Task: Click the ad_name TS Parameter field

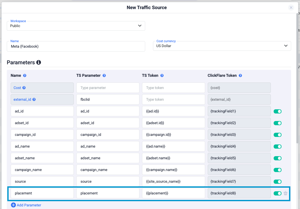Action: point(108,146)
